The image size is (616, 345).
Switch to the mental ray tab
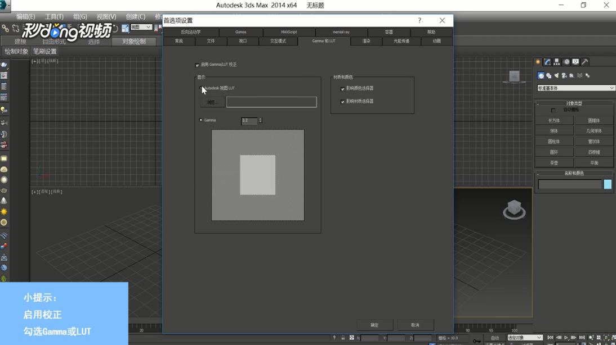click(x=341, y=32)
